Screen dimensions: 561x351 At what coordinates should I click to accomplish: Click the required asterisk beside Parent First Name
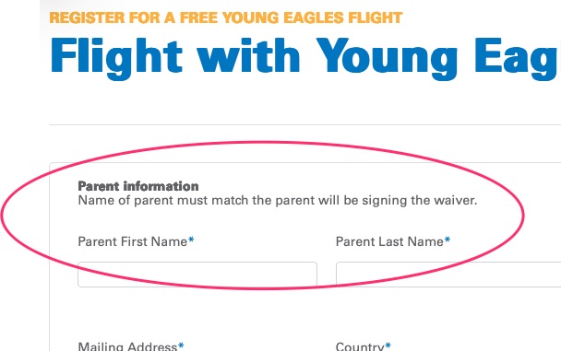(x=191, y=240)
